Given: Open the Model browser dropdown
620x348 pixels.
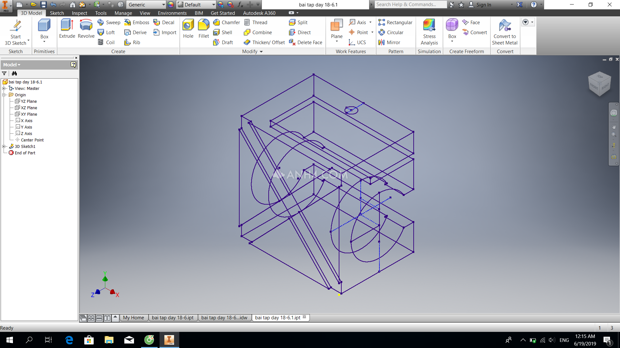Looking at the screenshot, I should pos(12,65).
